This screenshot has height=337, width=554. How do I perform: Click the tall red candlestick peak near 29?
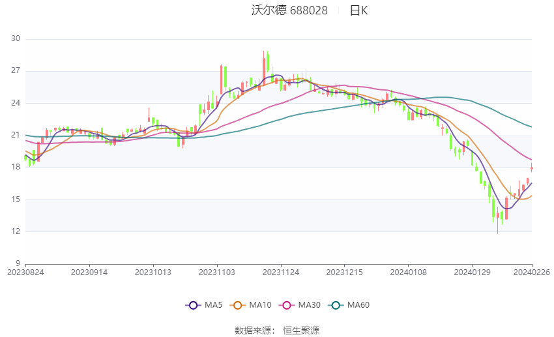click(263, 69)
